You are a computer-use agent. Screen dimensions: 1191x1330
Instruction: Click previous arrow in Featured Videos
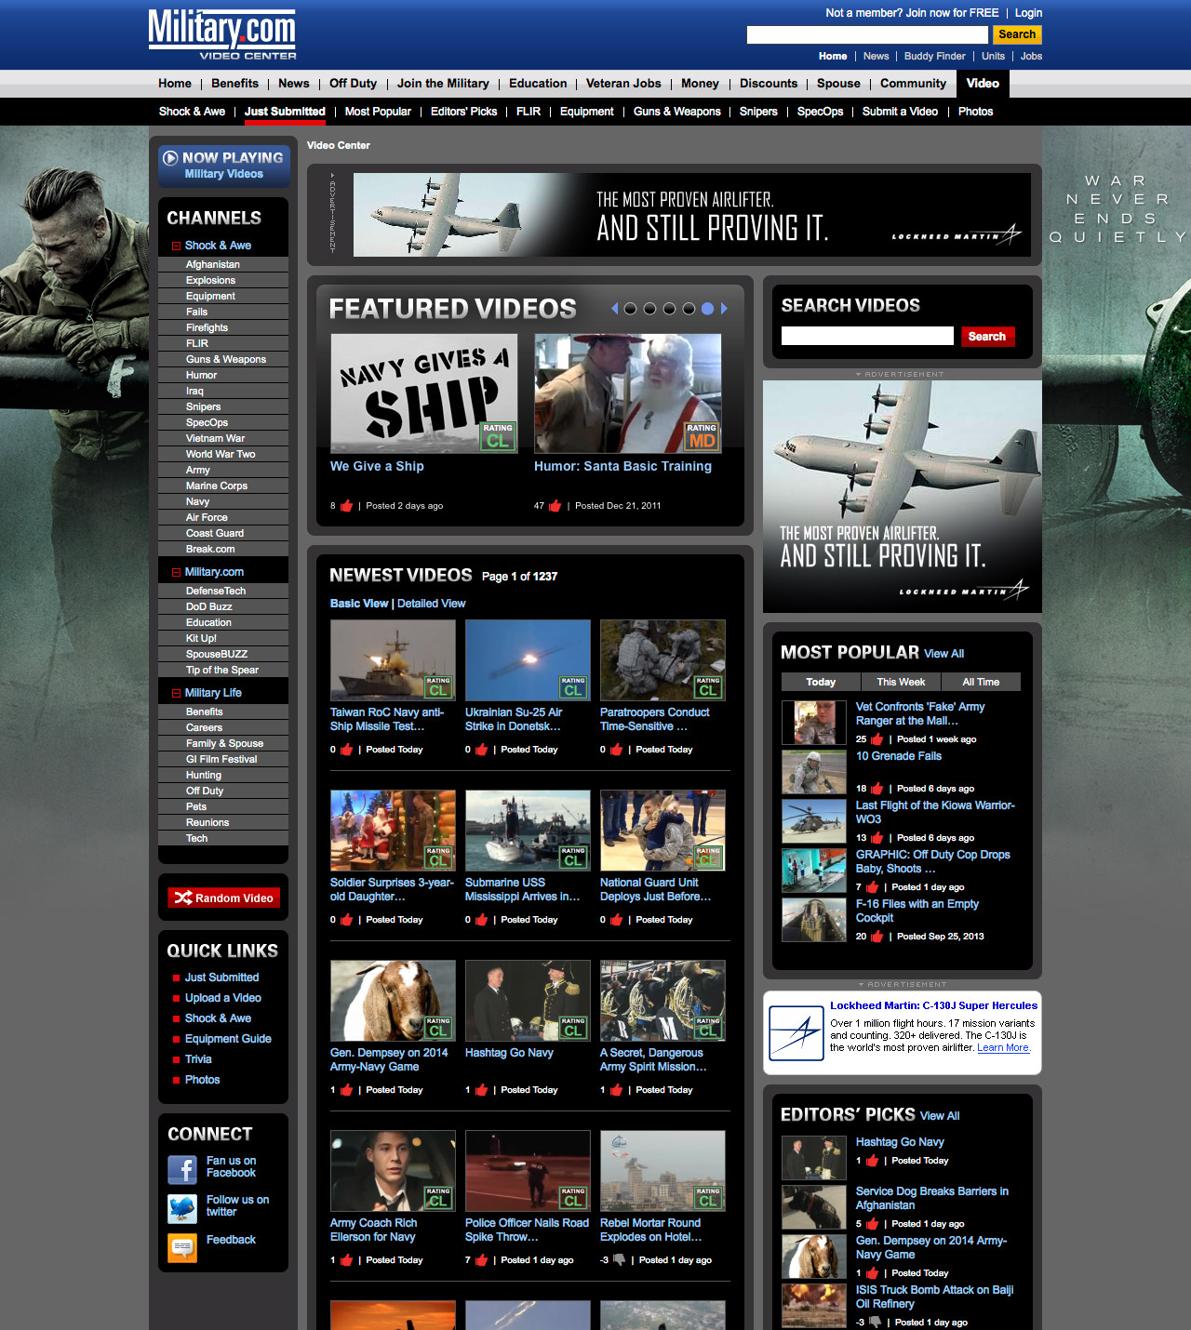point(614,309)
